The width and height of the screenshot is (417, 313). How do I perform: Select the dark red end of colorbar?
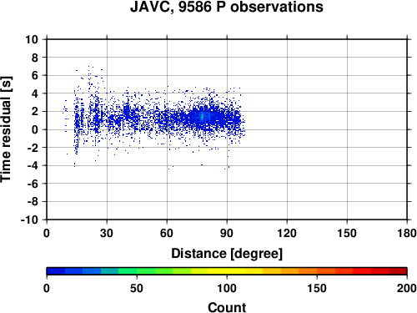(398, 271)
